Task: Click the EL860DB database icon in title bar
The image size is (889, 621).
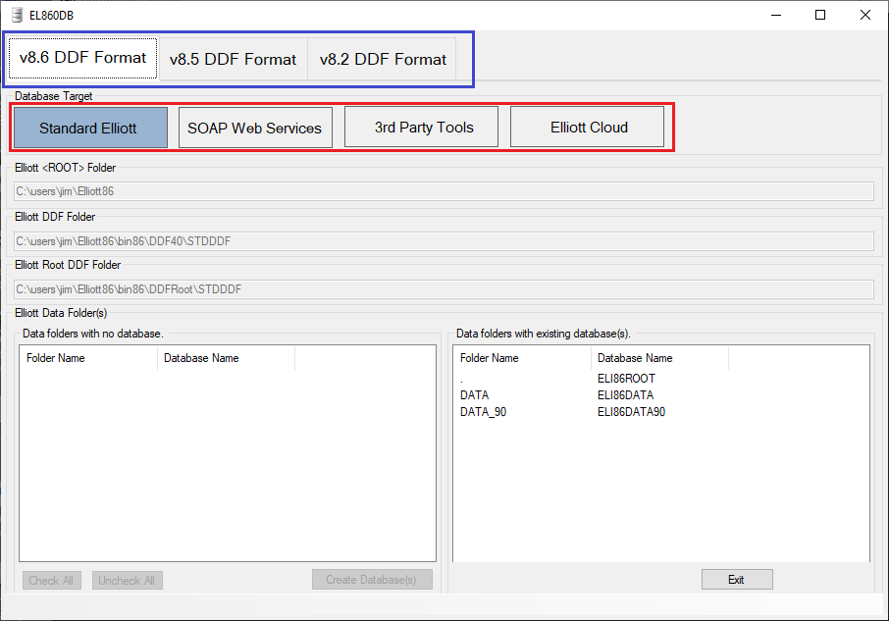Action: coord(16,15)
